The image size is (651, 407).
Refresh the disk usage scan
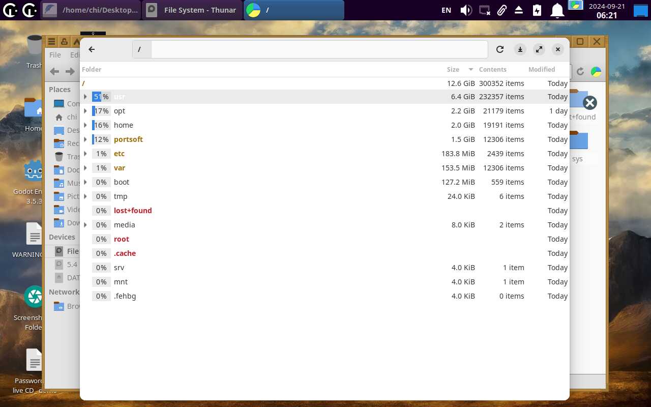pos(500,49)
